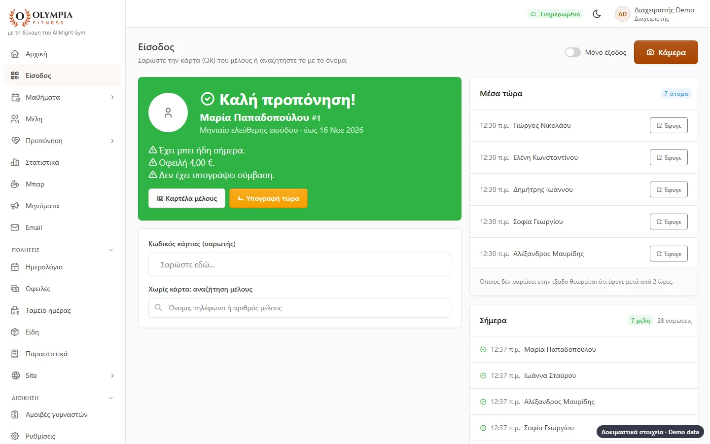Image resolution: width=710 pixels, height=444 pixels.
Task: Open the Διαχειριστής Demo user menu
Action: pyautogui.click(x=655, y=14)
